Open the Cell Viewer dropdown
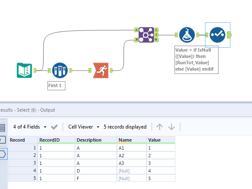252x189 pixels. click(83, 127)
